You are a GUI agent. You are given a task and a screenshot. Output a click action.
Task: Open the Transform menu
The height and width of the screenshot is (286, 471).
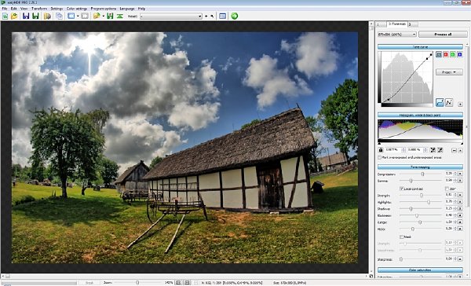[x=39, y=9]
